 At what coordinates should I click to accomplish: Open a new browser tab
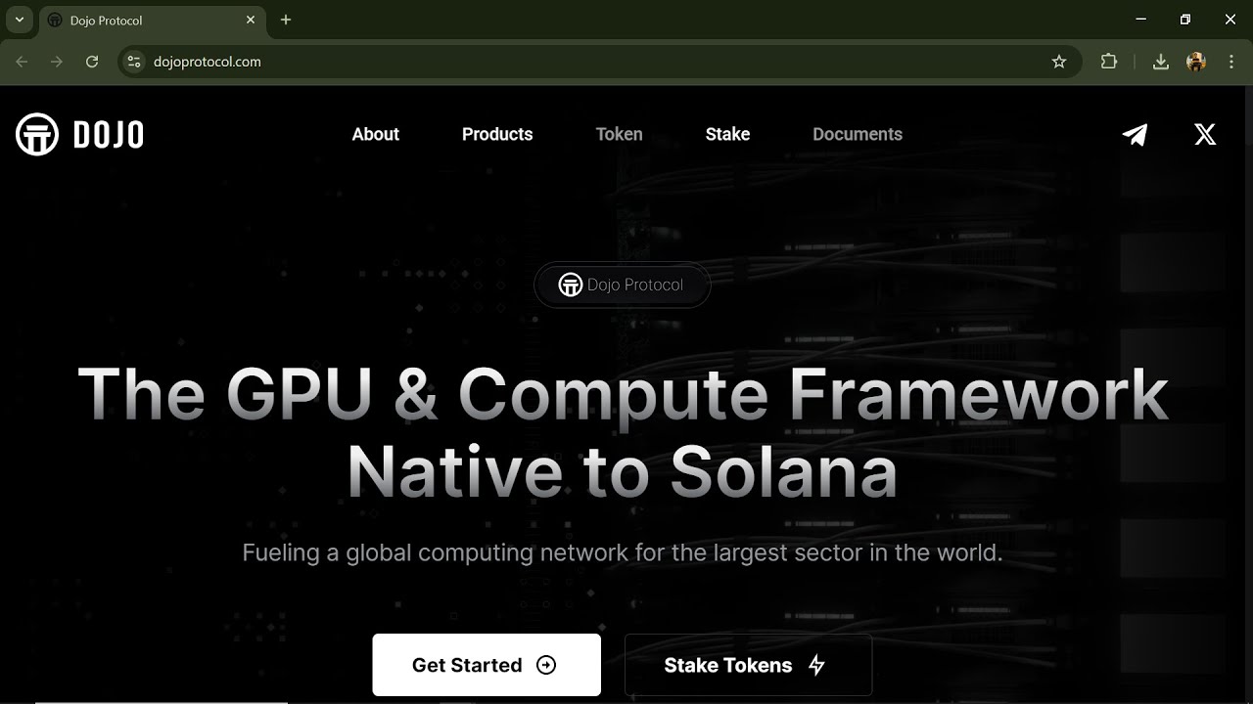tap(286, 20)
